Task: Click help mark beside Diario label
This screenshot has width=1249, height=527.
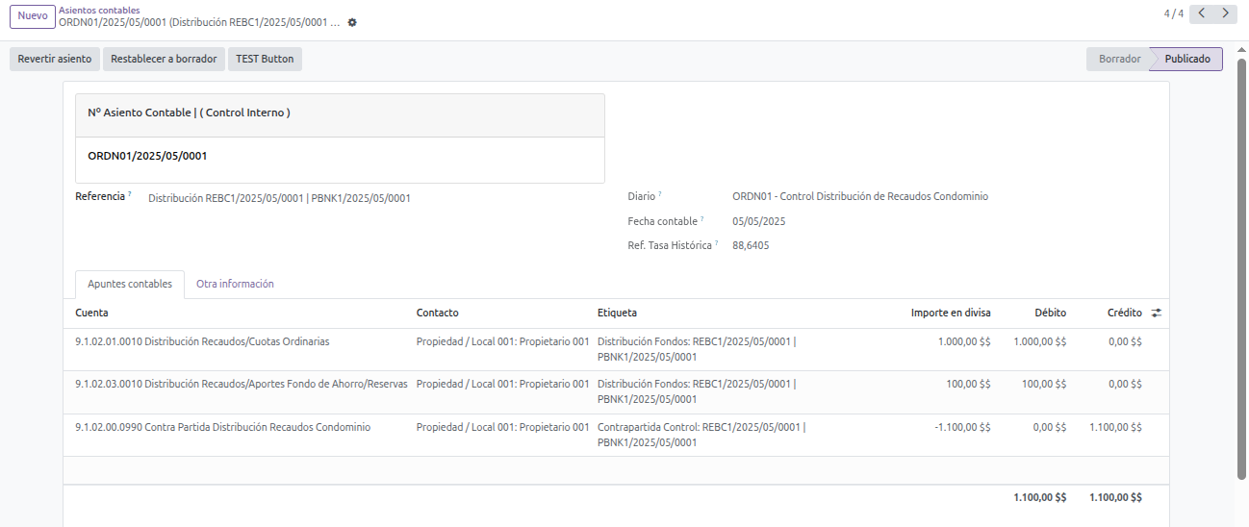Action: point(660,194)
